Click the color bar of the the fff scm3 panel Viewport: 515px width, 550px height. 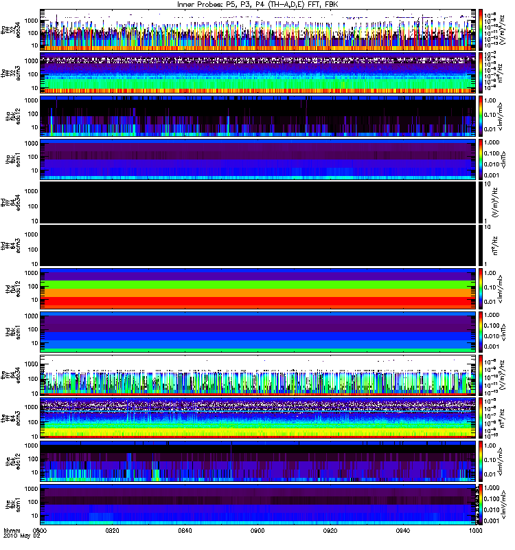[x=481, y=418]
